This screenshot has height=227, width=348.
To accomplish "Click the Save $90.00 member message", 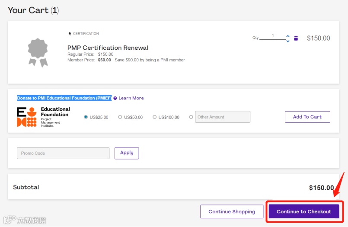I will [150, 60].
